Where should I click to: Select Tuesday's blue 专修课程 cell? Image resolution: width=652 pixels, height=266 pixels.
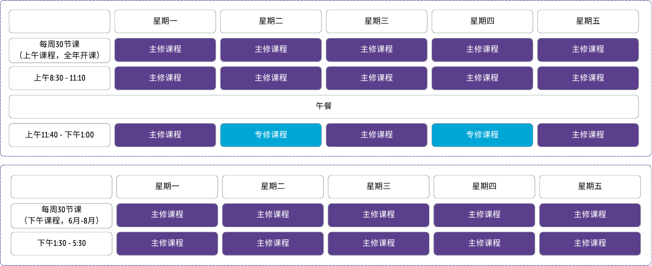(x=271, y=135)
